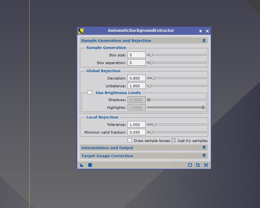Open Browse Documentation page icon
The height and width of the screenshot is (208, 260).
(x=198, y=165)
